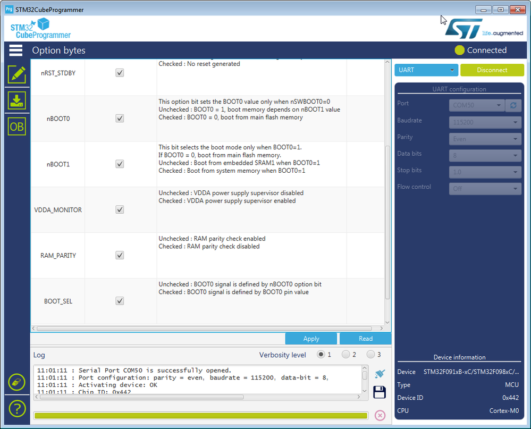Open the UART interface dropdown
531x429 pixels.
[x=426, y=70]
